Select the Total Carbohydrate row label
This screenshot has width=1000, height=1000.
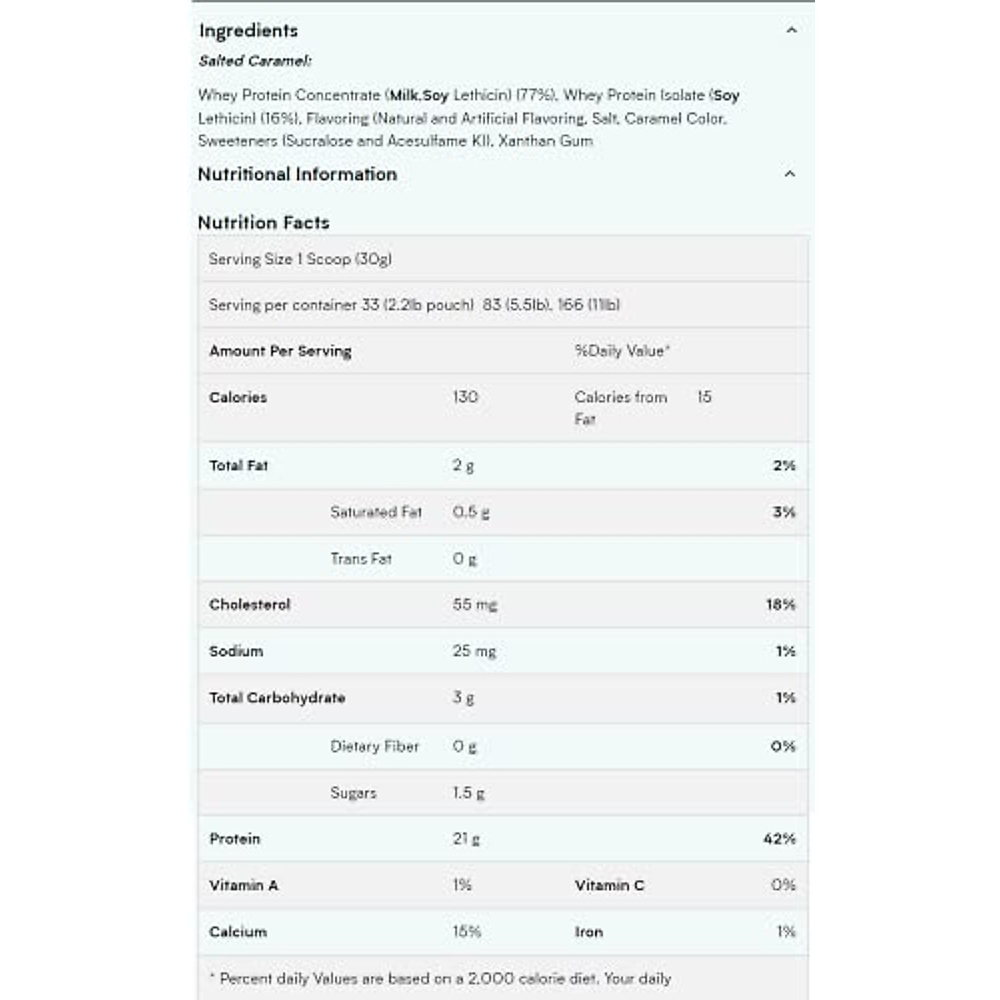click(x=277, y=698)
